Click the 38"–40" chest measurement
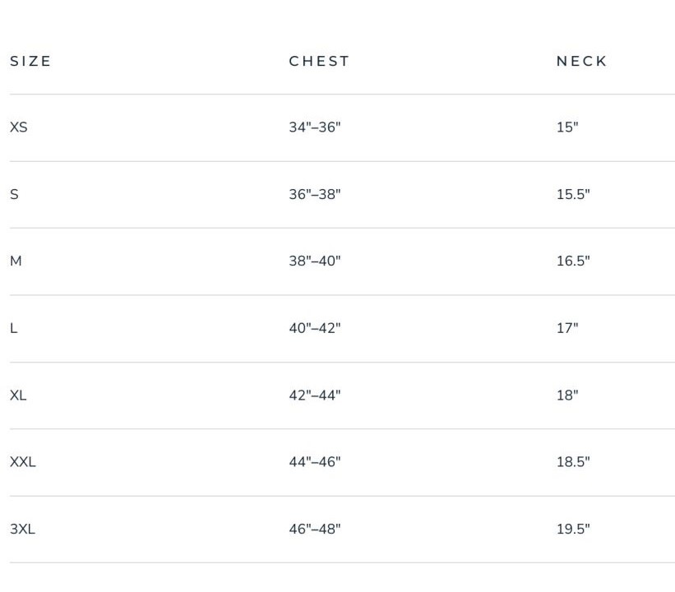Screen dimensions: 675x592 click(314, 261)
